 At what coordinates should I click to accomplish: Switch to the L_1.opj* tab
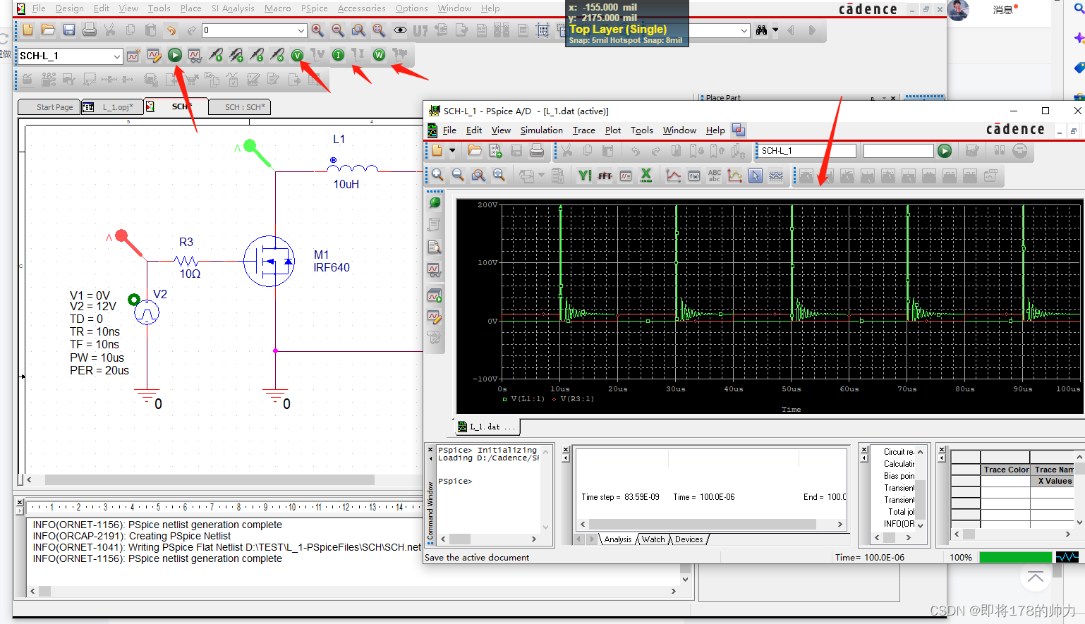pos(111,107)
